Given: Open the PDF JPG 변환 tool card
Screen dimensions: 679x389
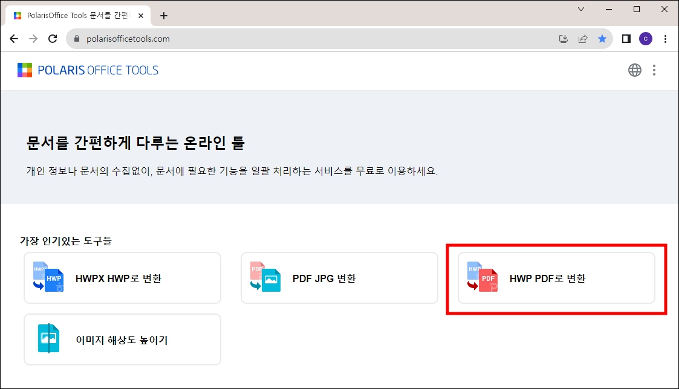Looking at the screenshot, I should pyautogui.click(x=340, y=278).
